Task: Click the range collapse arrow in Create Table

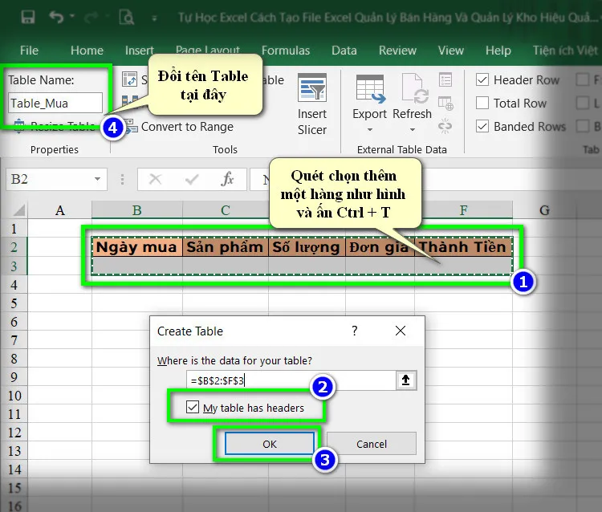Action: [406, 380]
